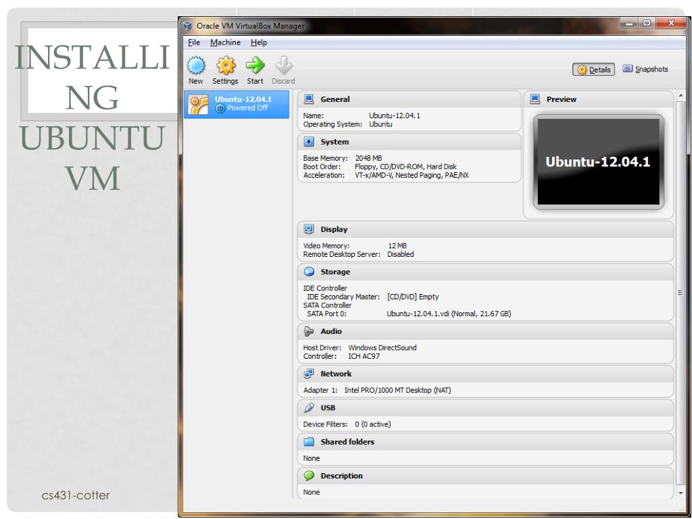Viewport: 692px width, 519px height.
Task: Minimize the VirtualBox Manager window
Action: pos(631,22)
